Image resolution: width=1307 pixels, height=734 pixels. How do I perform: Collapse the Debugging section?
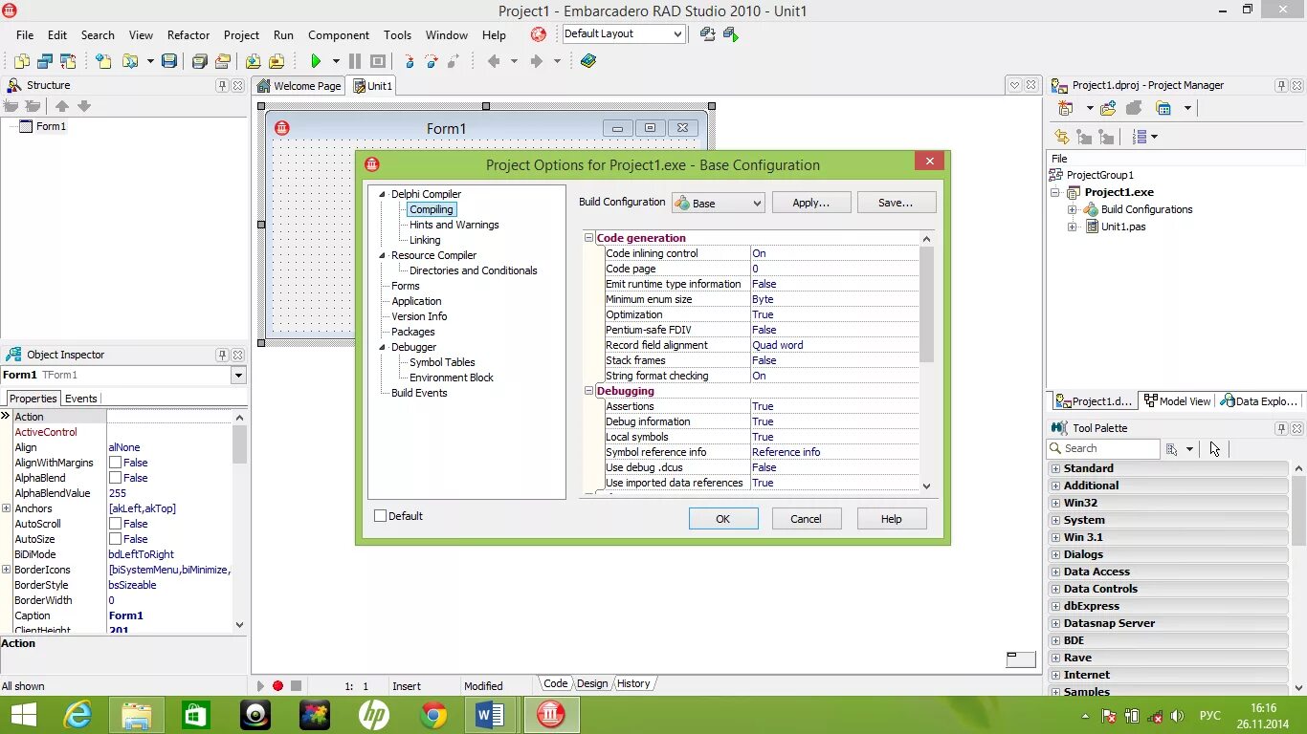[x=589, y=391]
